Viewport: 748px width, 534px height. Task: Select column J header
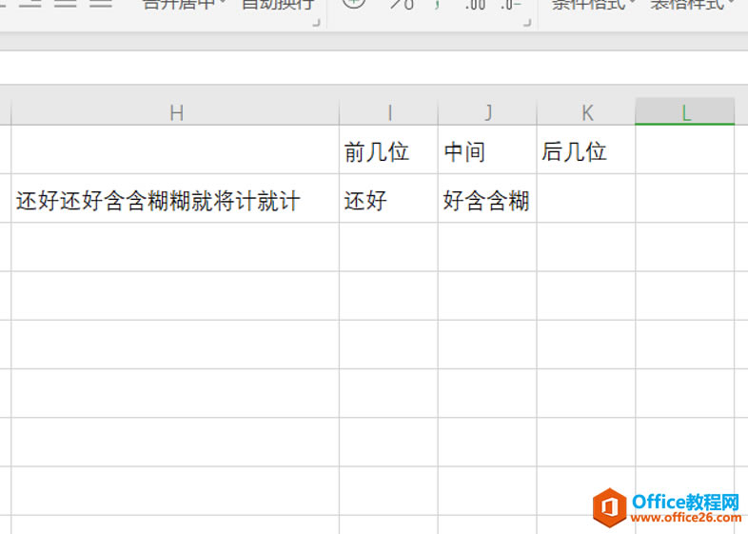[487, 112]
